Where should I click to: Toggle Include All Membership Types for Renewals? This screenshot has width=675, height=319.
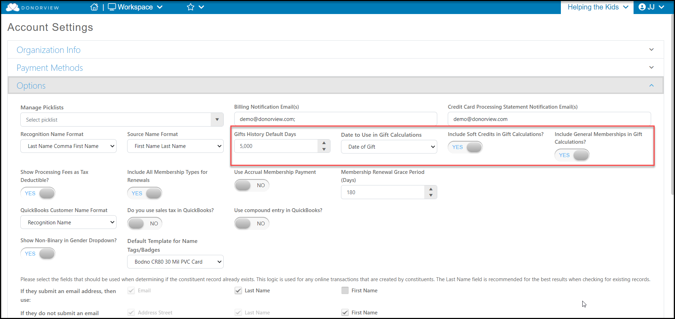[145, 193]
